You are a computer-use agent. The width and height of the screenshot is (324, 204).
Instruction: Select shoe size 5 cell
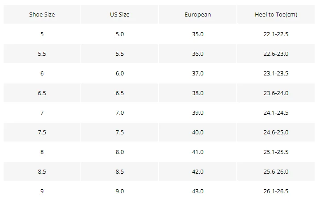(42, 34)
